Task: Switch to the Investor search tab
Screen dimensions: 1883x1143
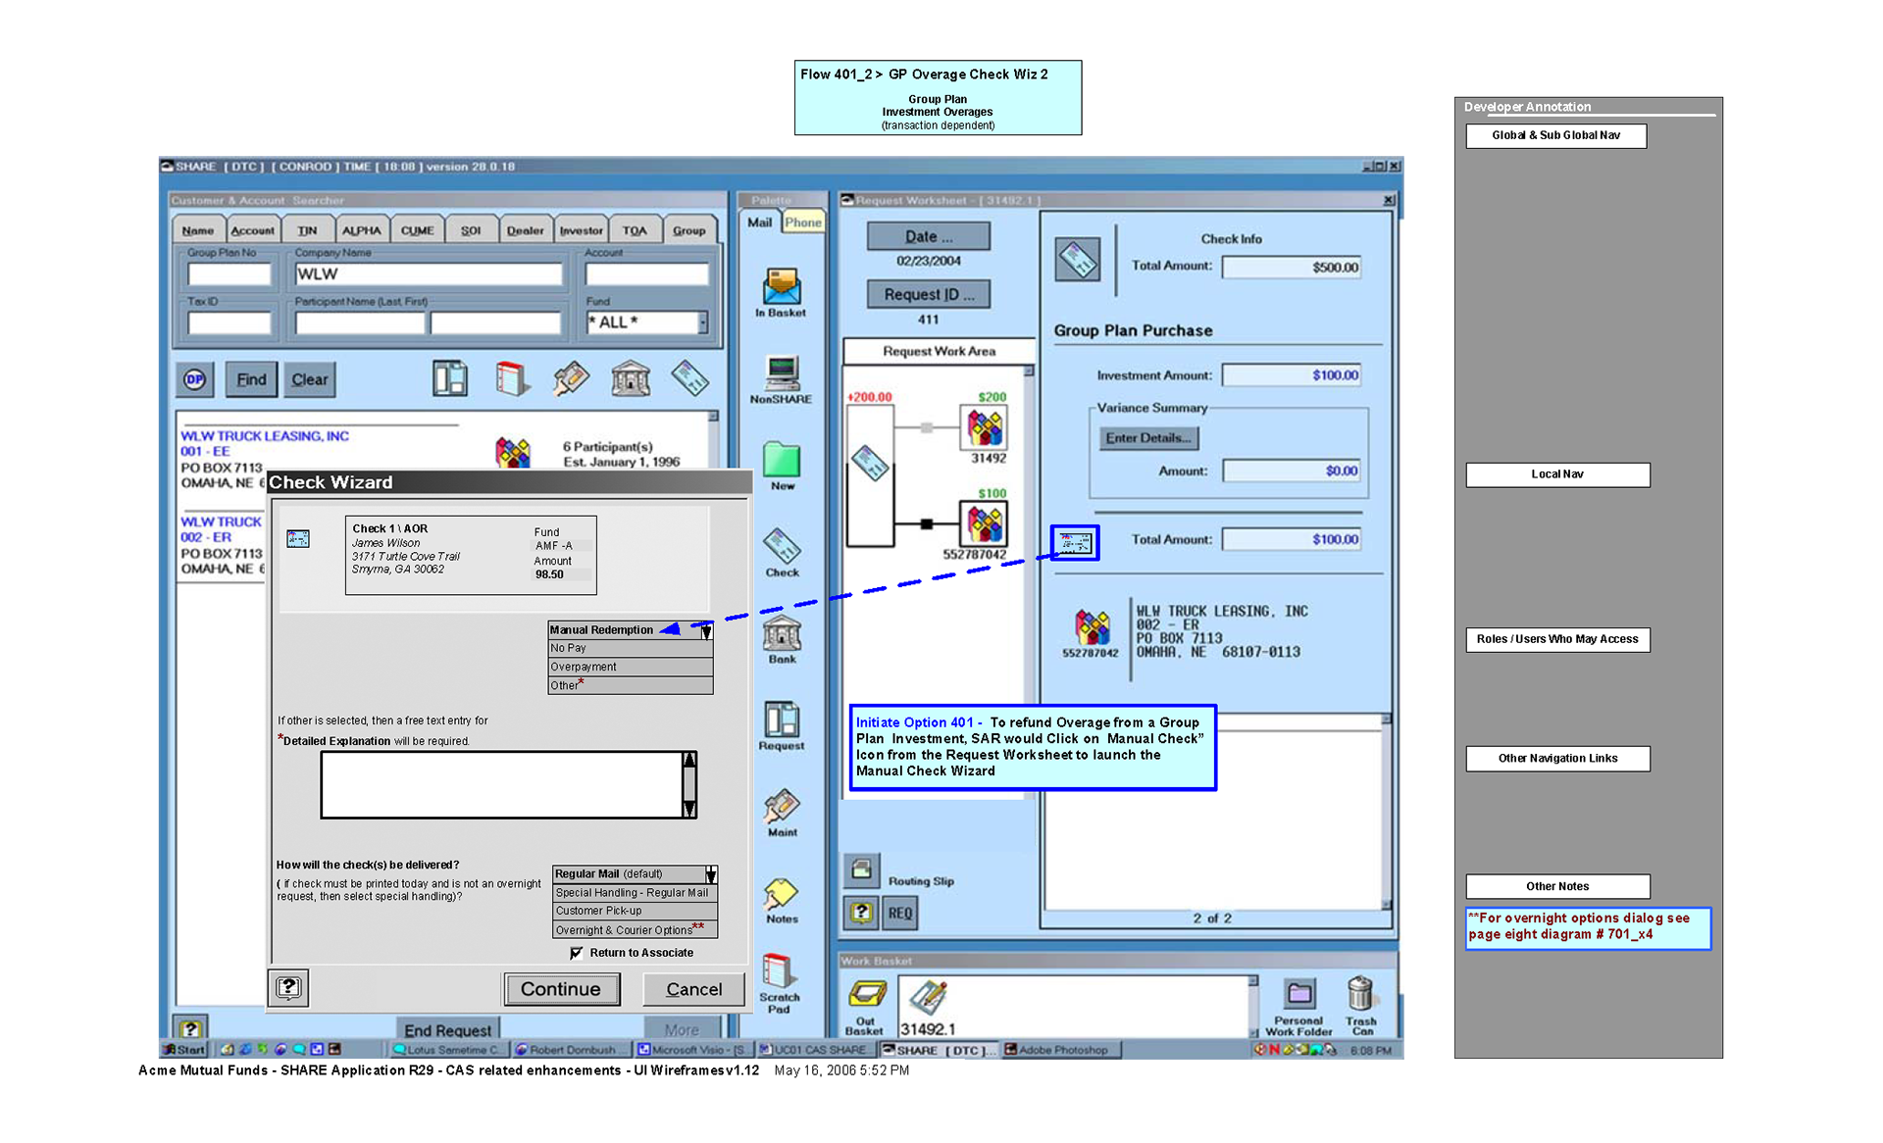Action: click(581, 230)
